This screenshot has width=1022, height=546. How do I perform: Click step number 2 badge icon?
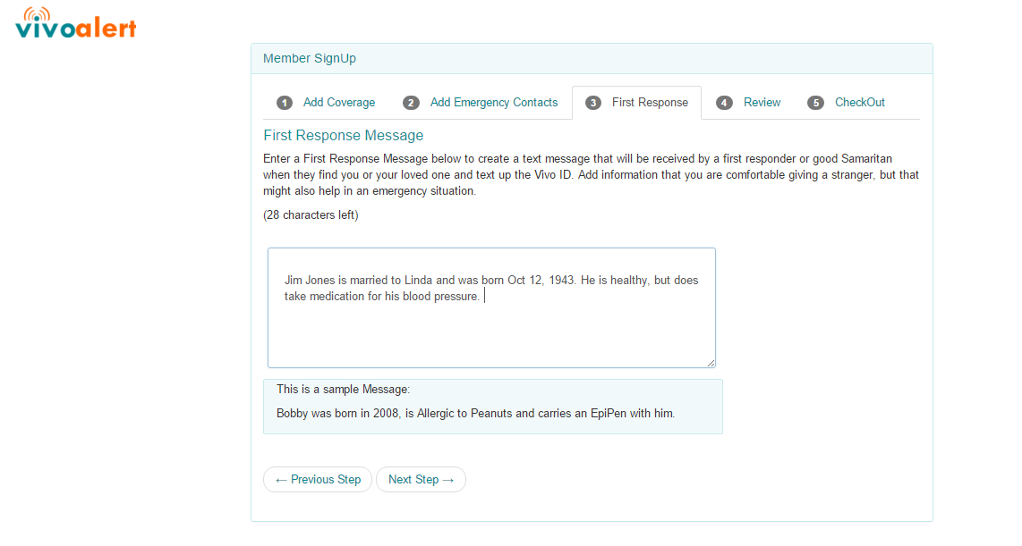point(411,103)
